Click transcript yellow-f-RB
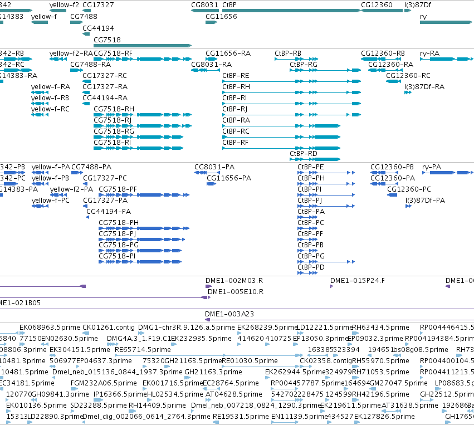The width and height of the screenshot is (474, 425). pos(40,104)
